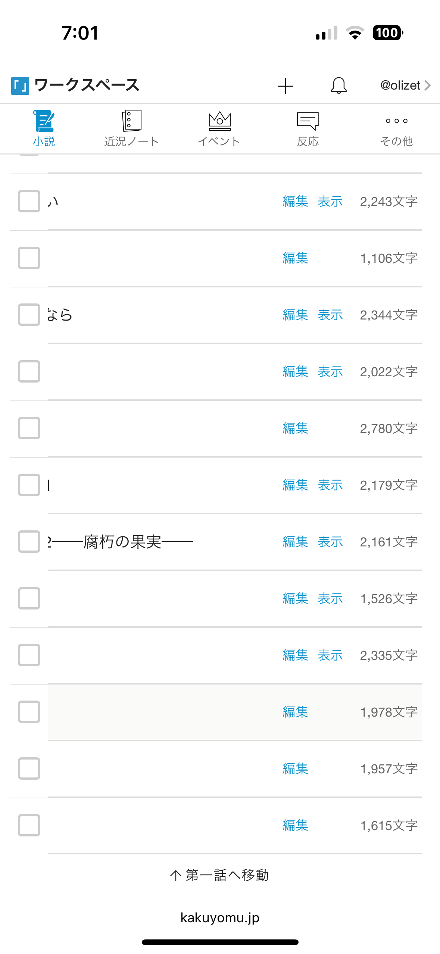Tick the checkbox beside 腐朽の果実 episode
The image size is (440, 954).
29,542
